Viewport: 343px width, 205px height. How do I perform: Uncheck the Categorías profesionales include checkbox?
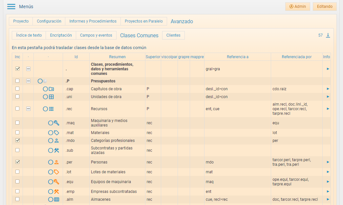(x=17, y=140)
